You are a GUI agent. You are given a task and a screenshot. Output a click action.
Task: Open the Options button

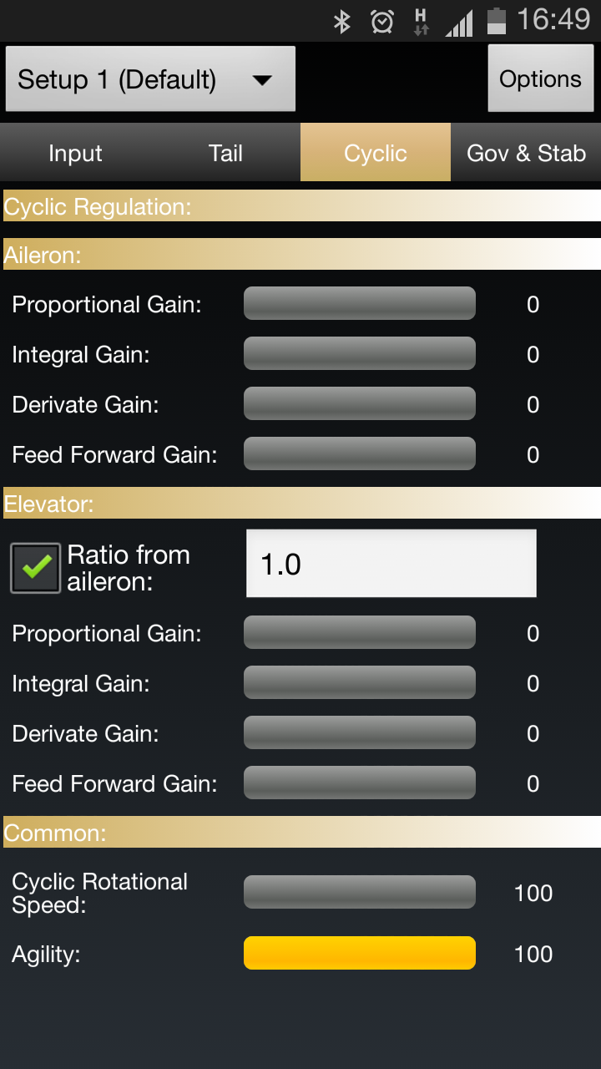[x=540, y=79]
